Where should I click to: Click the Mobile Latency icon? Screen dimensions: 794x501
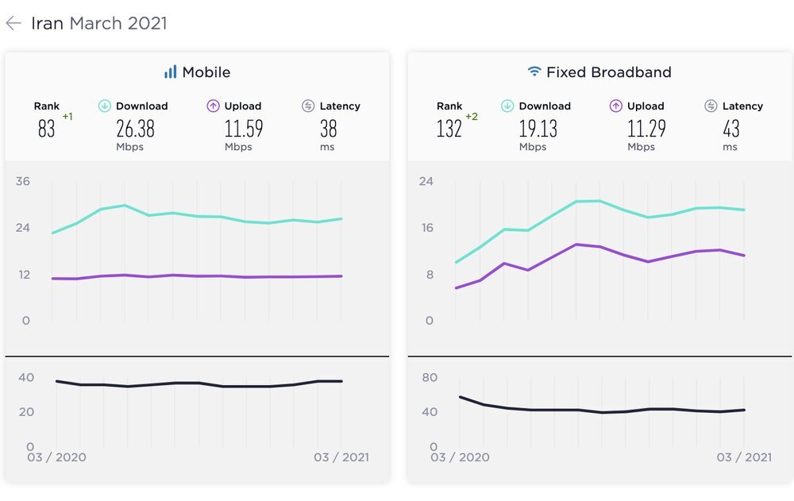click(308, 106)
